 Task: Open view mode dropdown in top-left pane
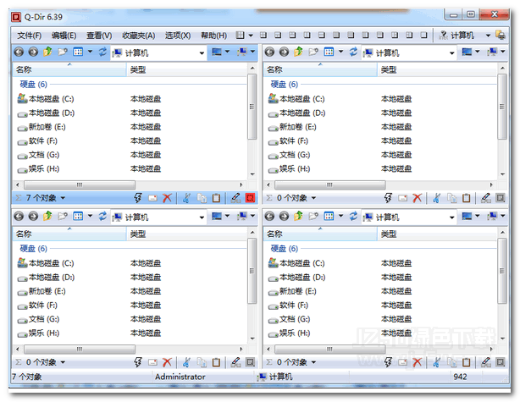(90, 52)
